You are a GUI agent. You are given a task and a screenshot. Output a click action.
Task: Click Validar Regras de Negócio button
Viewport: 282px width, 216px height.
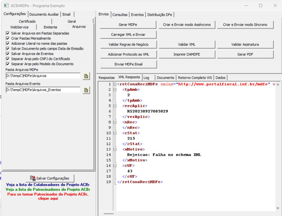pyautogui.click(x=129, y=44)
